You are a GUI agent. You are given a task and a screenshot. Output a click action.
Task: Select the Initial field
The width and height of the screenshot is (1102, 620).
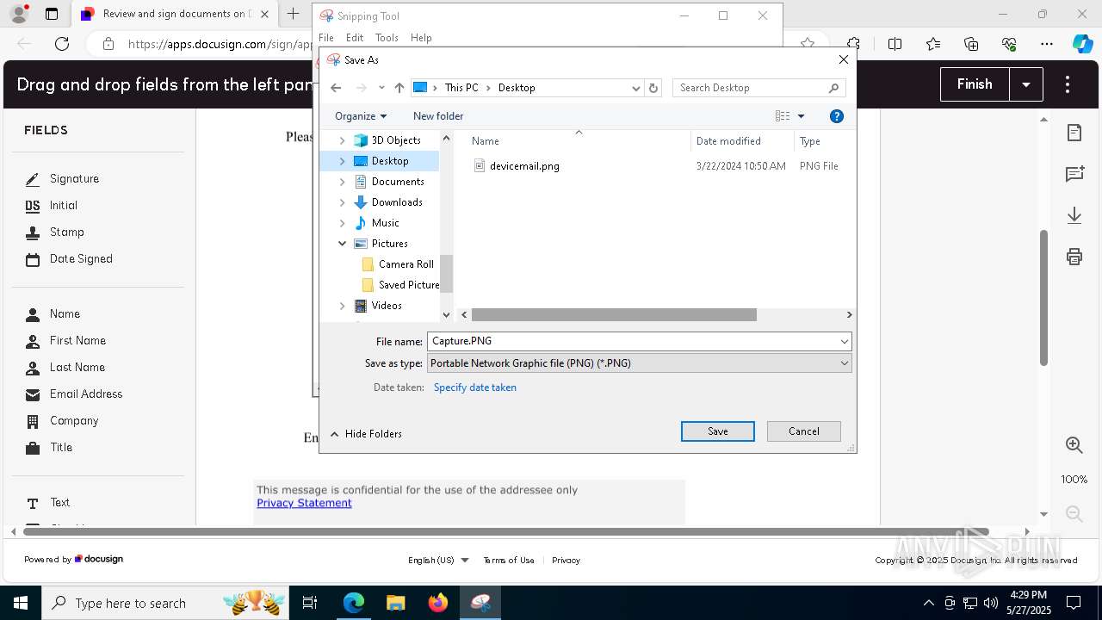(52, 206)
